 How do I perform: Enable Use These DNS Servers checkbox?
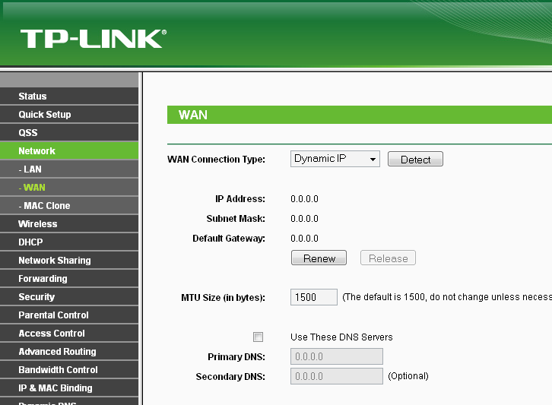[258, 337]
